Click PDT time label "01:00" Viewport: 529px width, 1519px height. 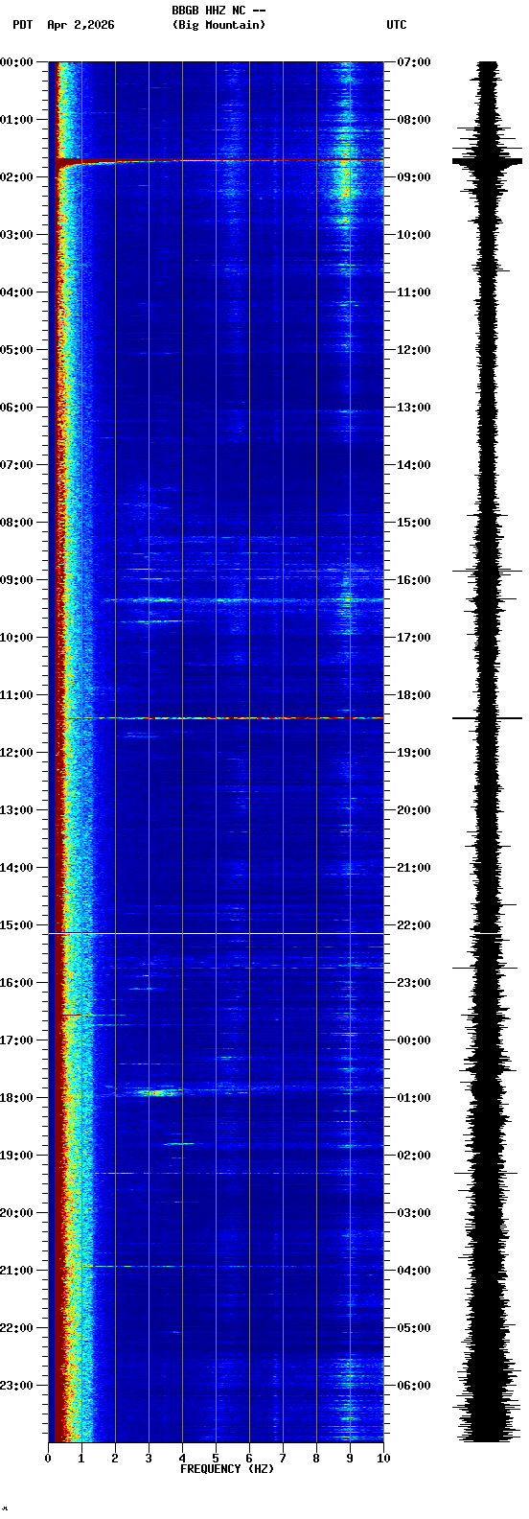tap(17, 120)
